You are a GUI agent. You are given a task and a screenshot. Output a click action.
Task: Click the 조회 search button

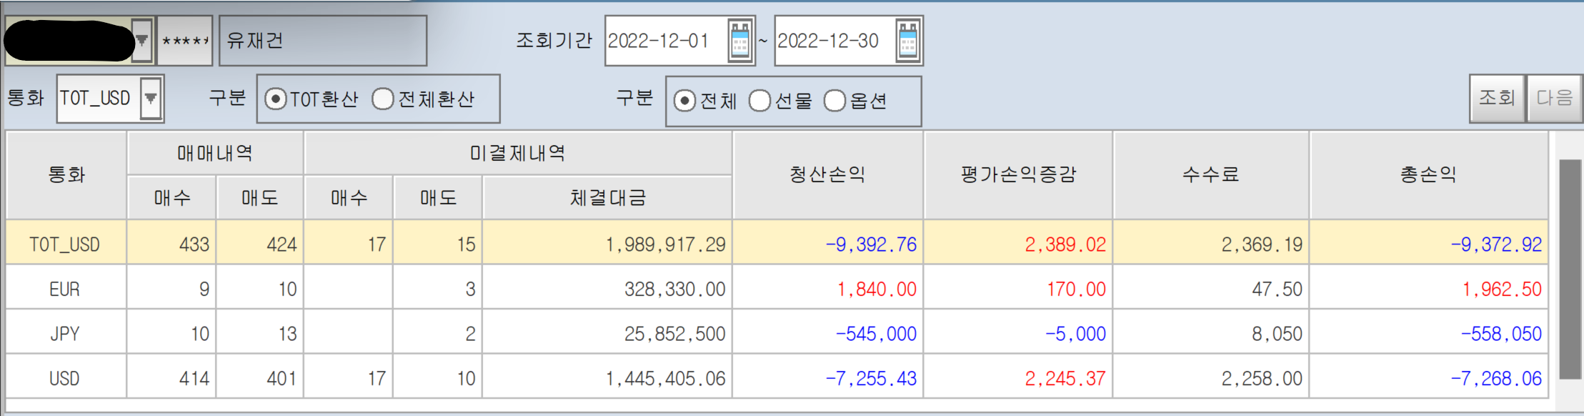[1497, 99]
